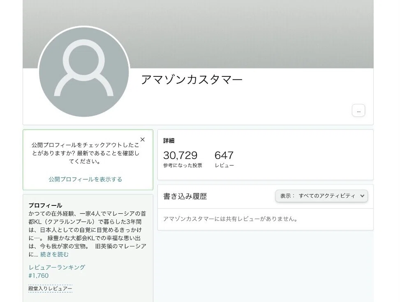Click the プロフィール section heading

click(x=45, y=205)
